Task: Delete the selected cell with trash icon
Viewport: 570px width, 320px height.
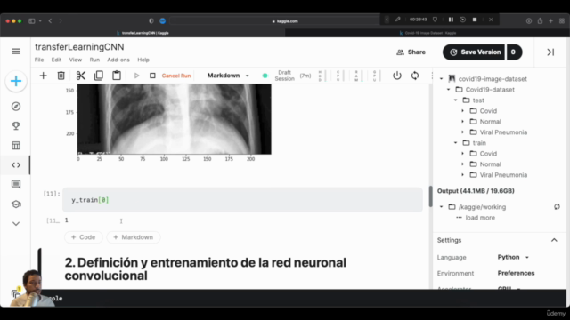Action: click(x=61, y=76)
